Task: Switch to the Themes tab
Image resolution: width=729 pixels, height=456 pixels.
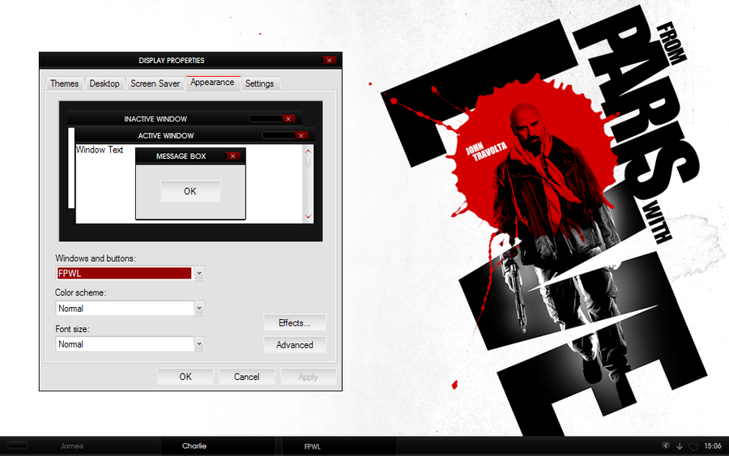Action: pos(65,83)
